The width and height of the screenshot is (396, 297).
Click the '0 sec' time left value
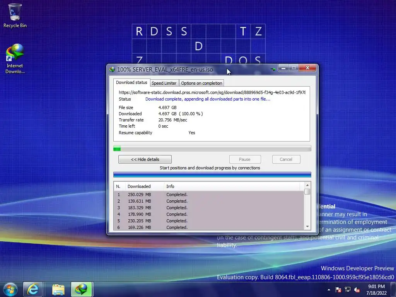click(x=163, y=126)
